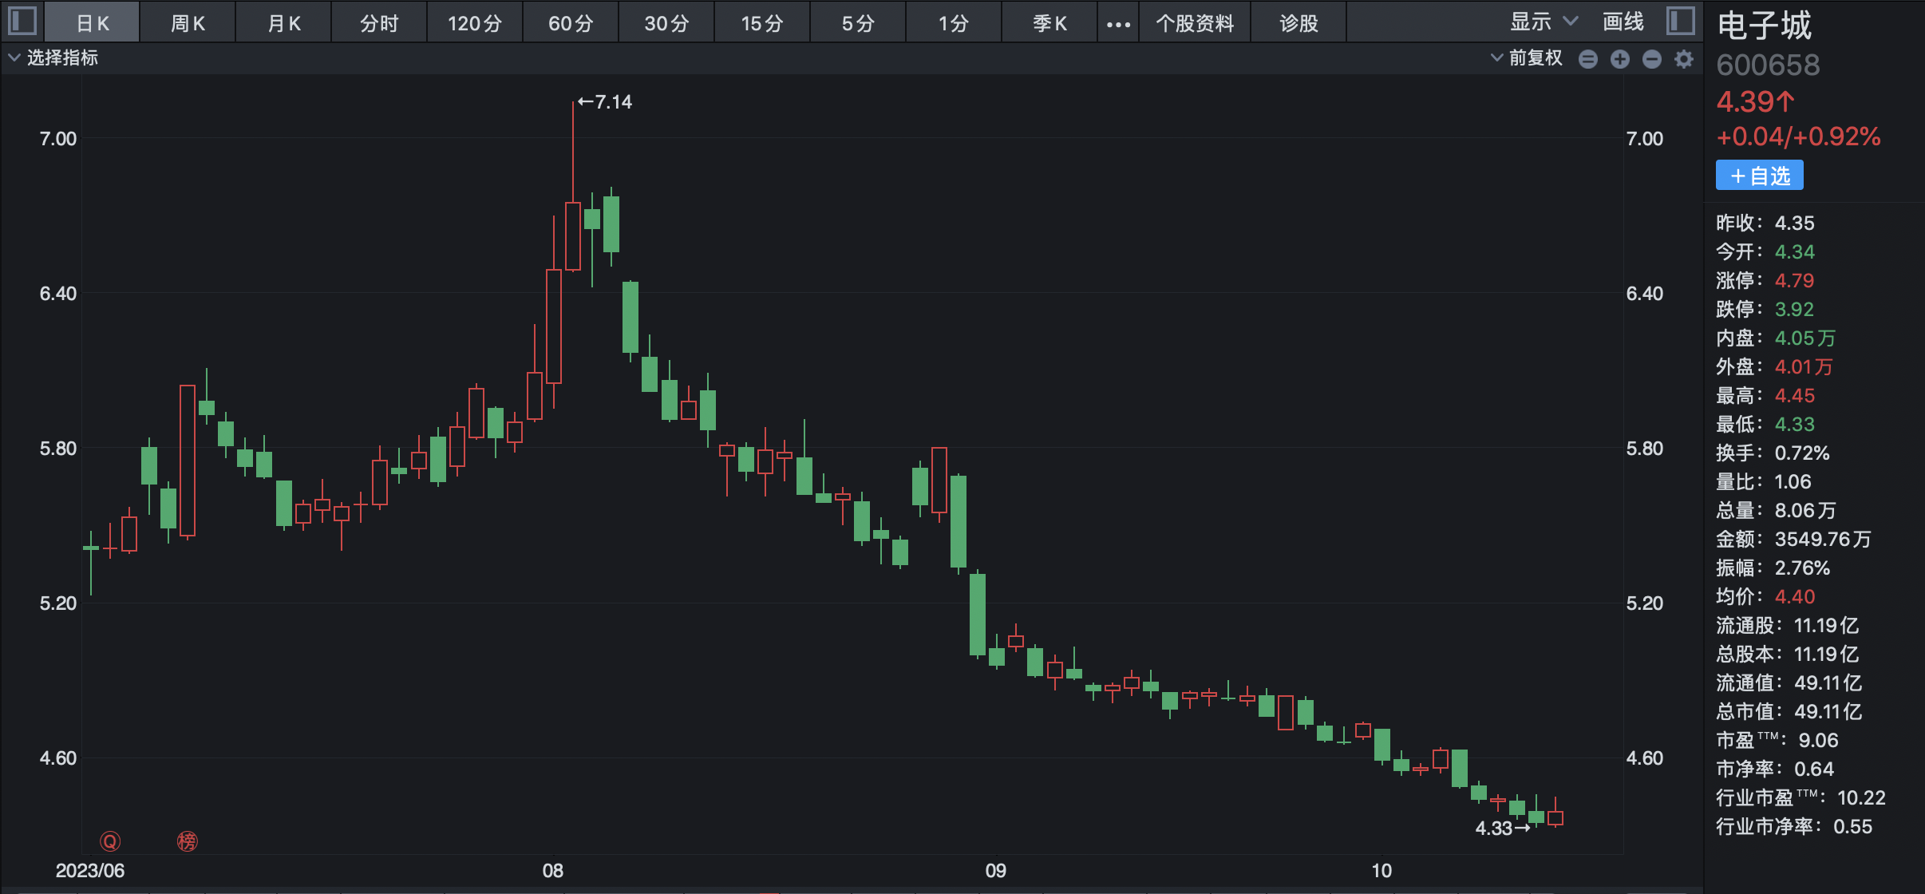Click the 10 month axis label
Screen dimensions: 1925x894
(x=1381, y=871)
